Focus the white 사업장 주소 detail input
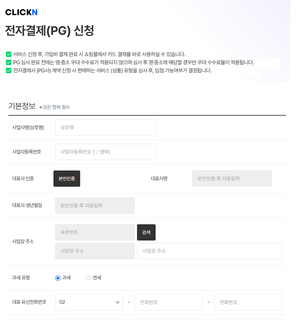 coord(209,251)
